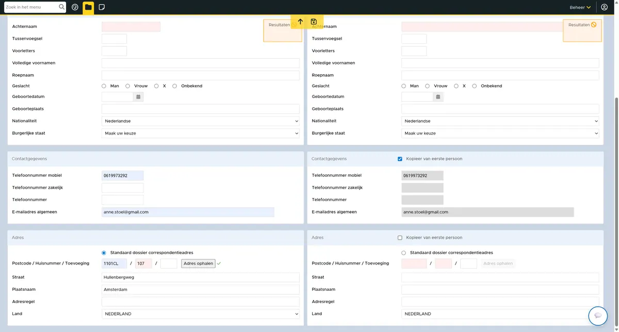Click the first person's Plaatsnaam field with Amsterdam

[201, 289]
